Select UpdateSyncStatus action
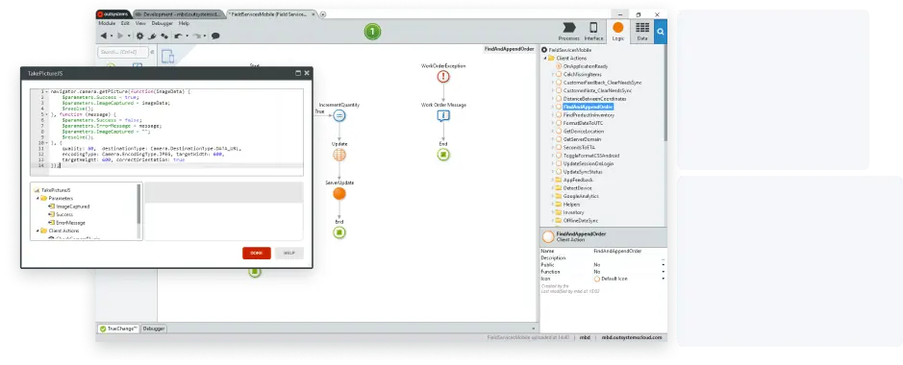Image resolution: width=903 pixels, height=365 pixels. pyautogui.click(x=582, y=172)
